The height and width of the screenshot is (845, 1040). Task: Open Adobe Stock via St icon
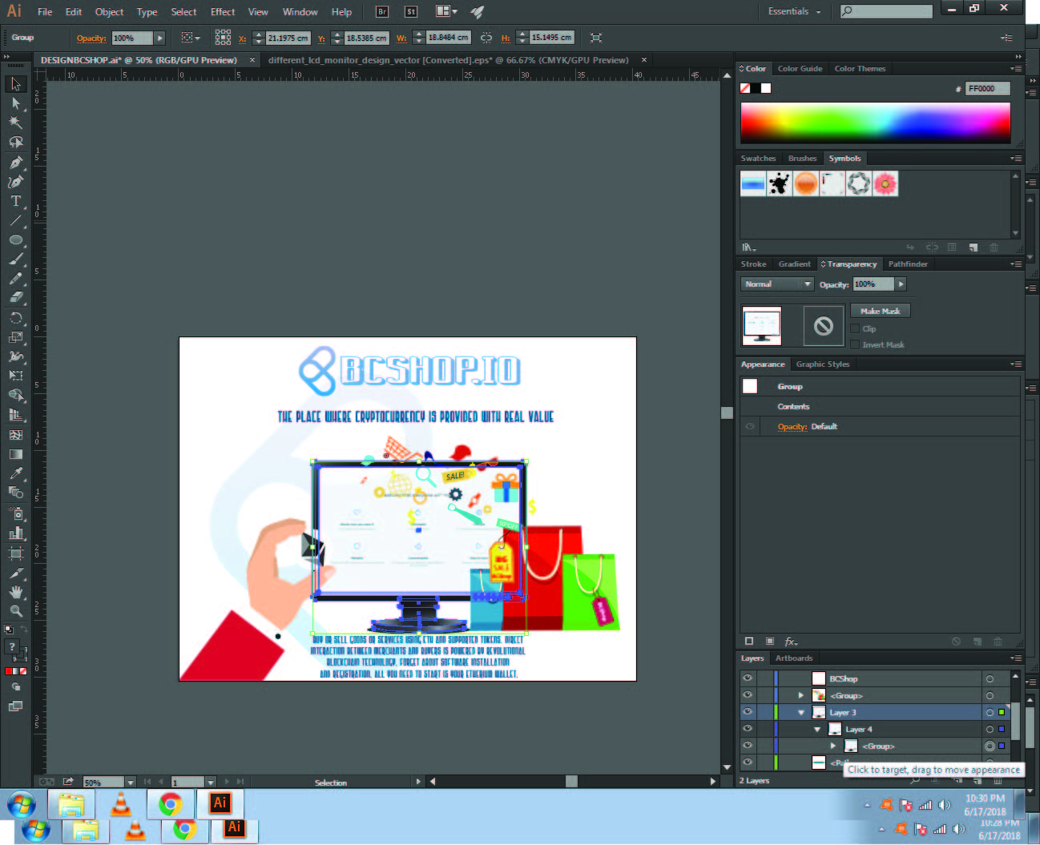[x=411, y=11]
